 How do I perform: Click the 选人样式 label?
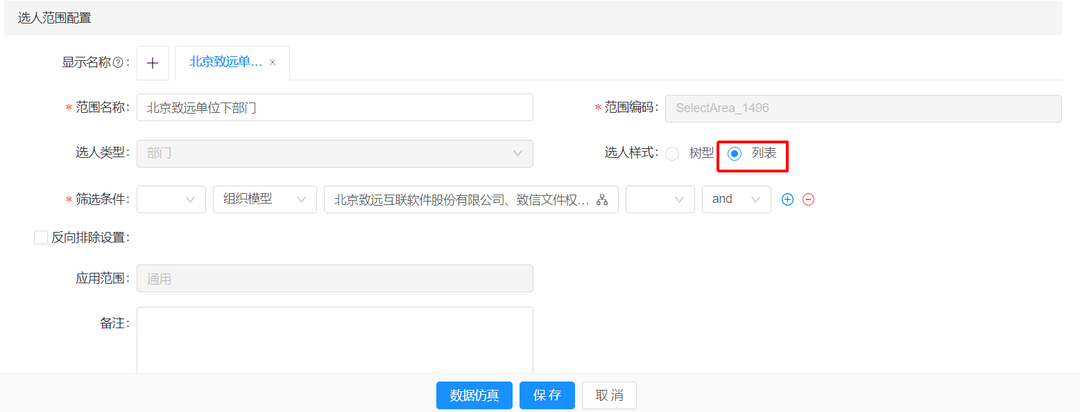632,153
